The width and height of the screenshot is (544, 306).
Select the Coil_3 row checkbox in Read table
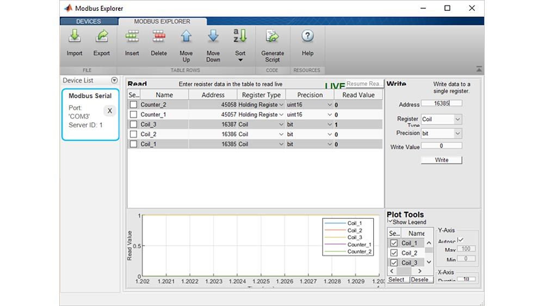point(133,124)
